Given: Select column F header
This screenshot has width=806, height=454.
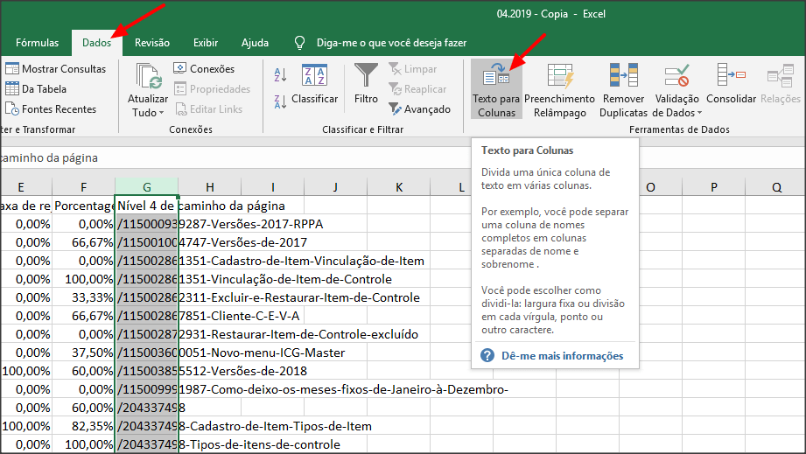Looking at the screenshot, I should [x=84, y=187].
